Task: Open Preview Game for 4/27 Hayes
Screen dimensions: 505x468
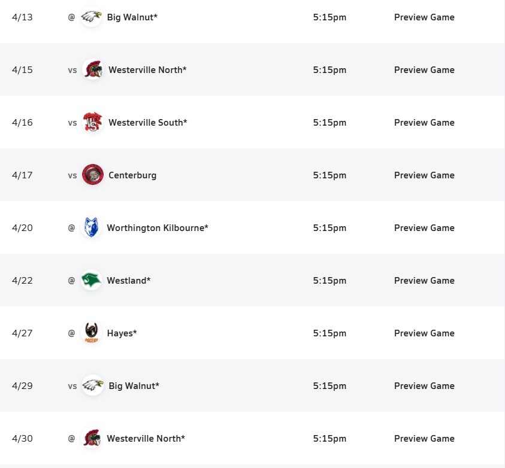Action: (424, 333)
